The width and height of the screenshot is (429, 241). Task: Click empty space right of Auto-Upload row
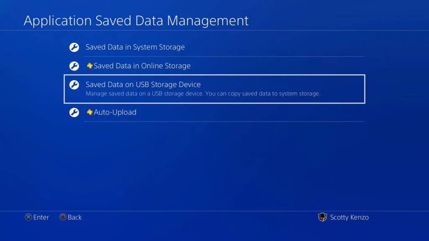(x=251, y=112)
